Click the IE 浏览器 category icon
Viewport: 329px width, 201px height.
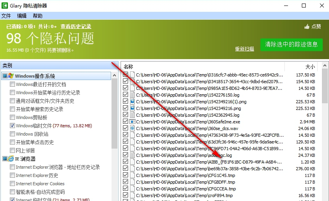tap(11, 158)
